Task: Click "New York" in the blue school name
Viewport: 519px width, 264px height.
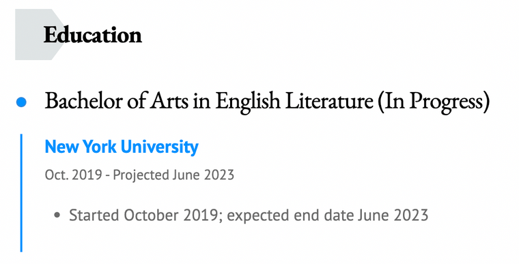Action: tap(81, 147)
